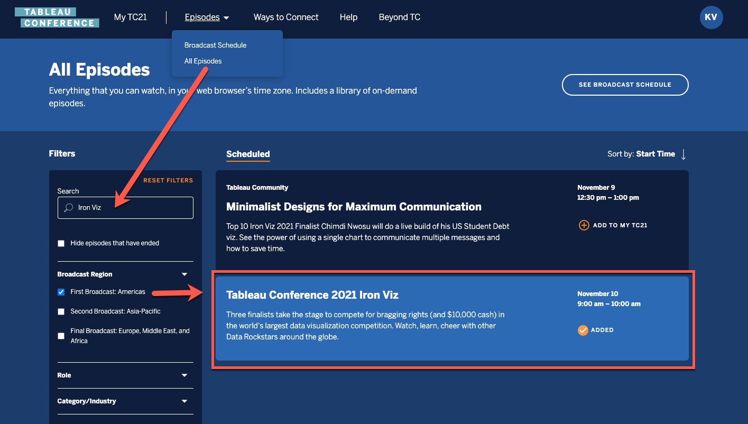Click the Iron Viz search field

tap(132, 208)
